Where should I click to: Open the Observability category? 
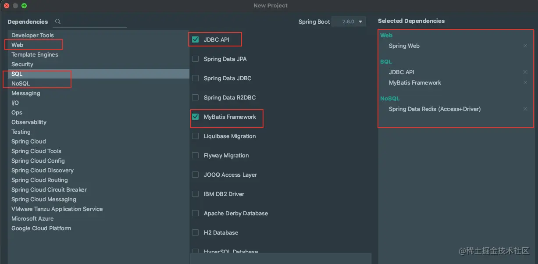pyautogui.click(x=99, y=122)
